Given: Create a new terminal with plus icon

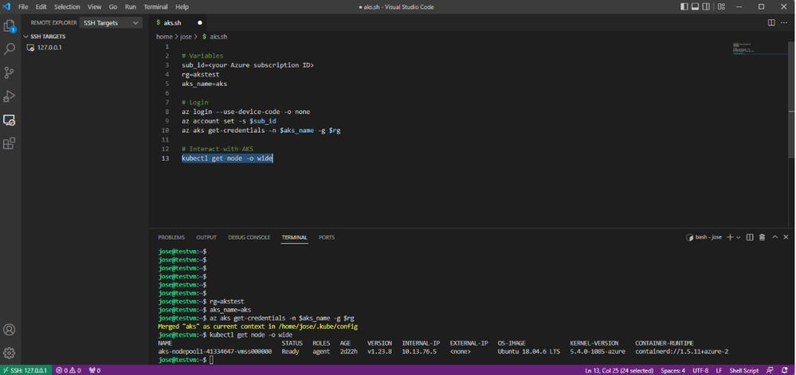Looking at the screenshot, I should click(x=730, y=237).
